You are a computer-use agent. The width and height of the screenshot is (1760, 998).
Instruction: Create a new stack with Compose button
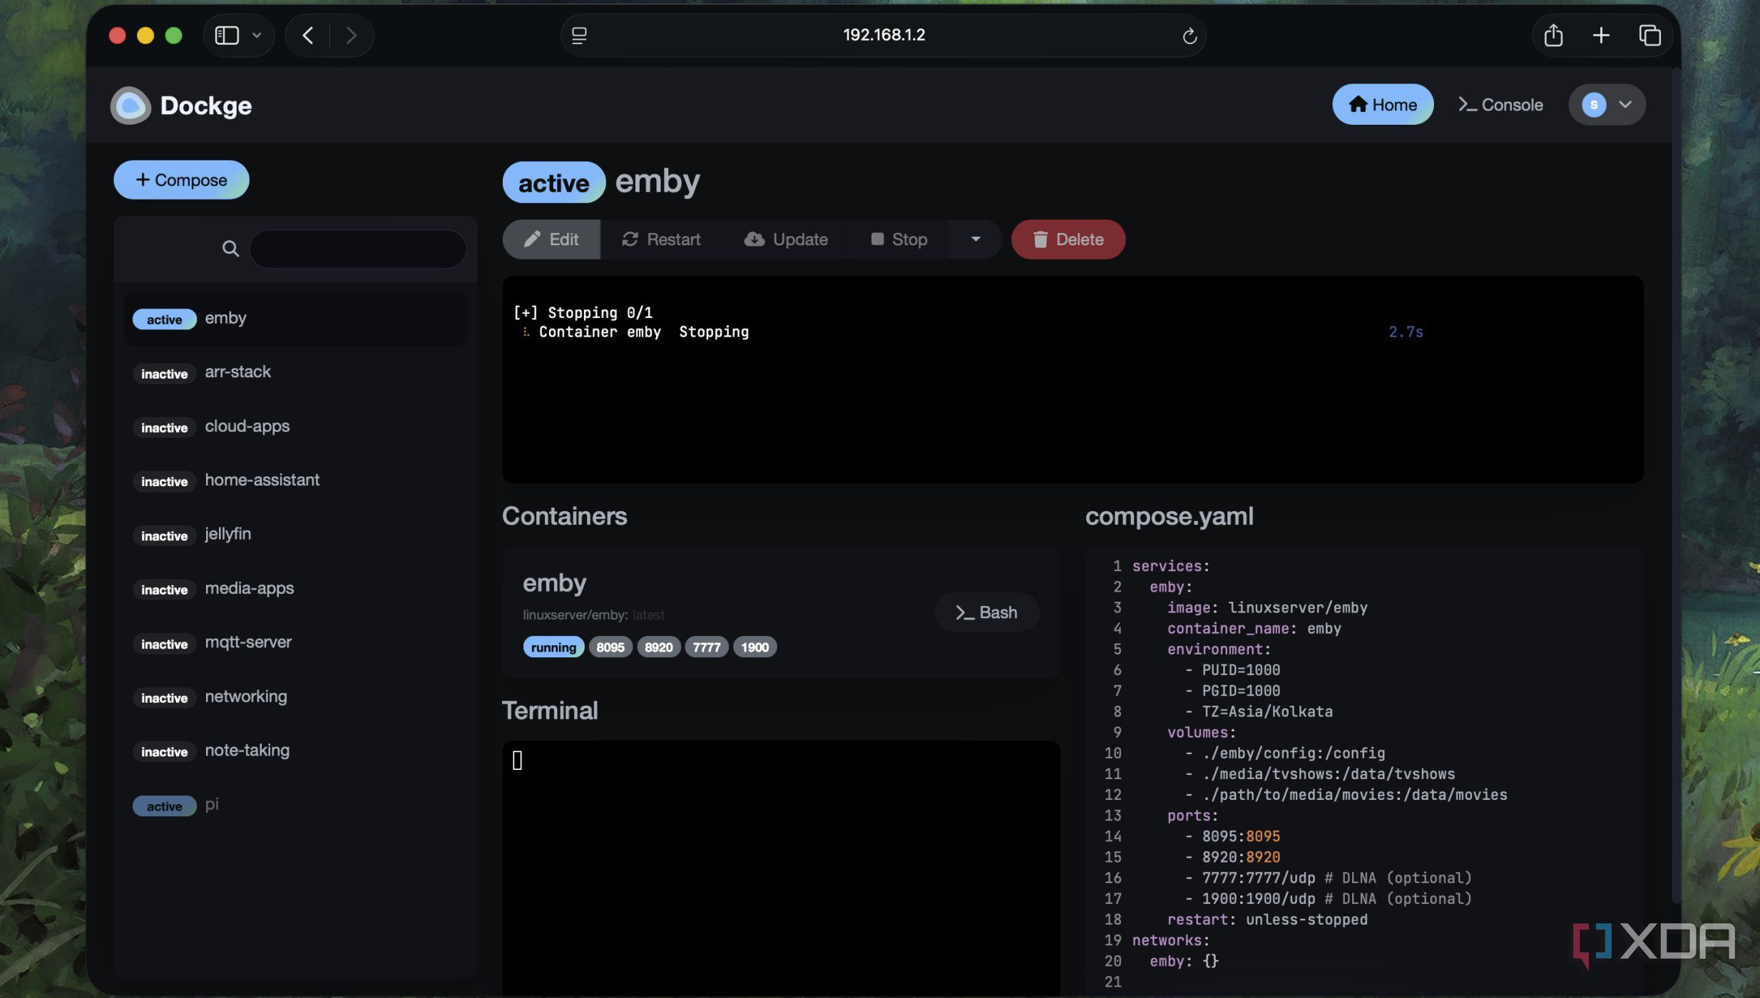coord(181,180)
